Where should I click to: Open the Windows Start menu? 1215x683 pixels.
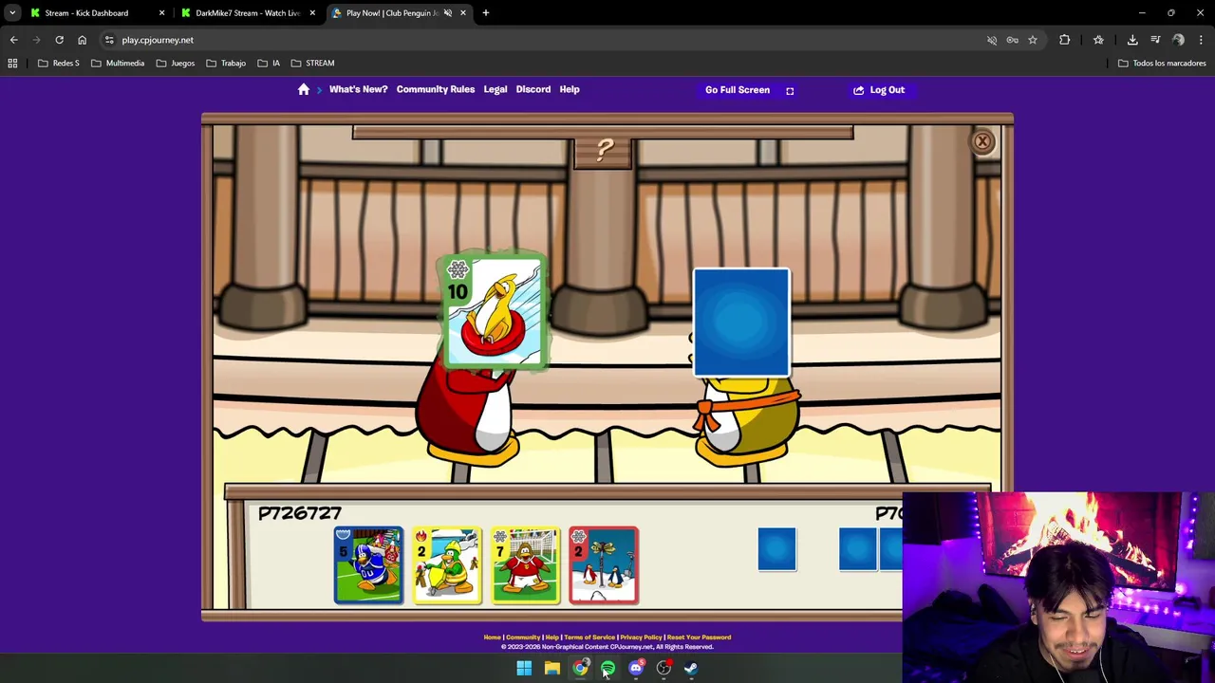[x=524, y=668]
